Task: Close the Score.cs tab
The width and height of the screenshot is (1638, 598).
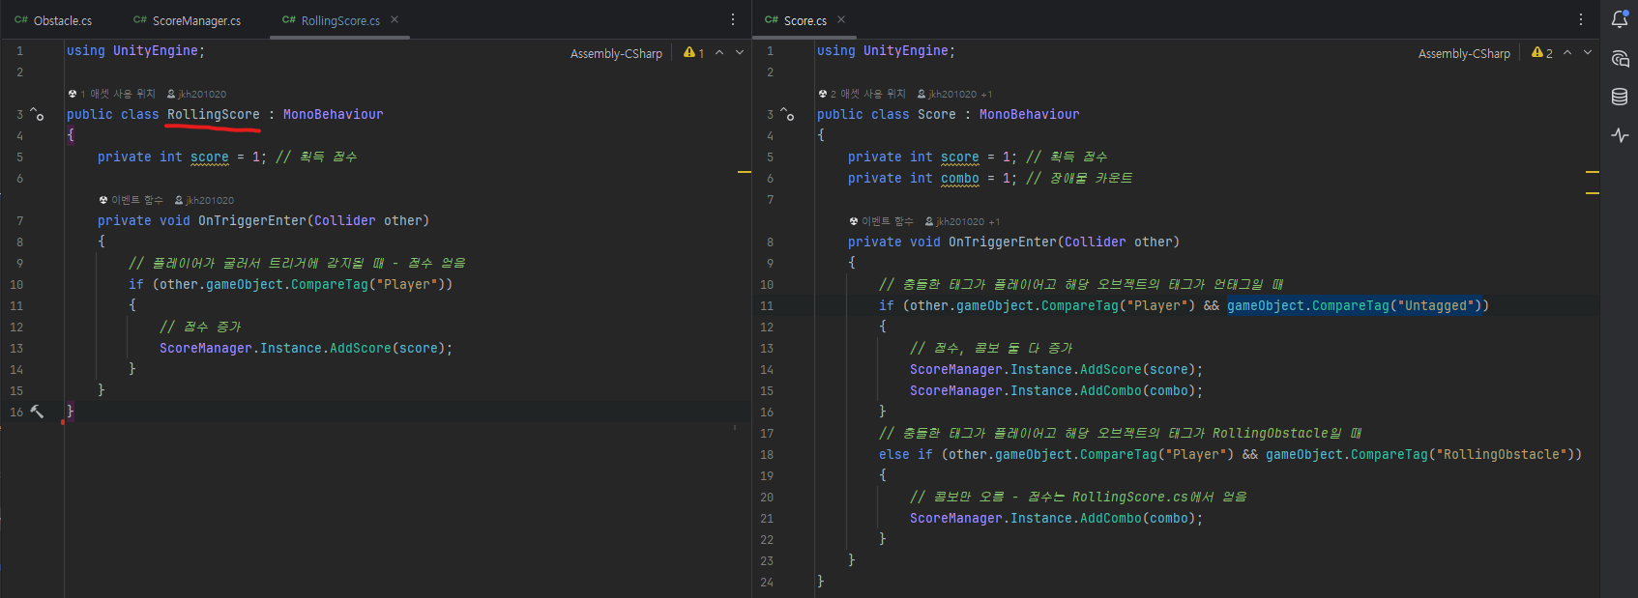Action: tap(841, 19)
